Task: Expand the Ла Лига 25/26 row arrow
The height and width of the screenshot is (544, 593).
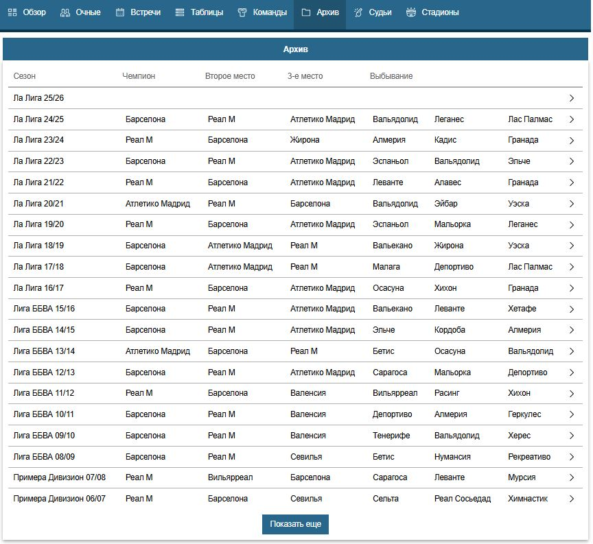Action: click(x=572, y=98)
